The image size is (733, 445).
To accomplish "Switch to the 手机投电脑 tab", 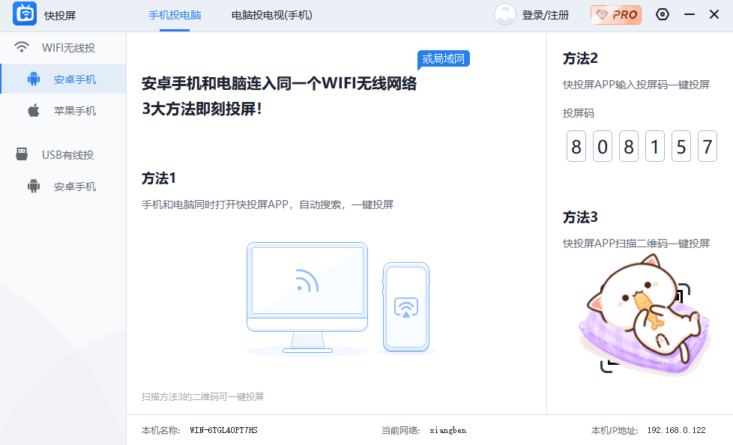I will tap(174, 14).
